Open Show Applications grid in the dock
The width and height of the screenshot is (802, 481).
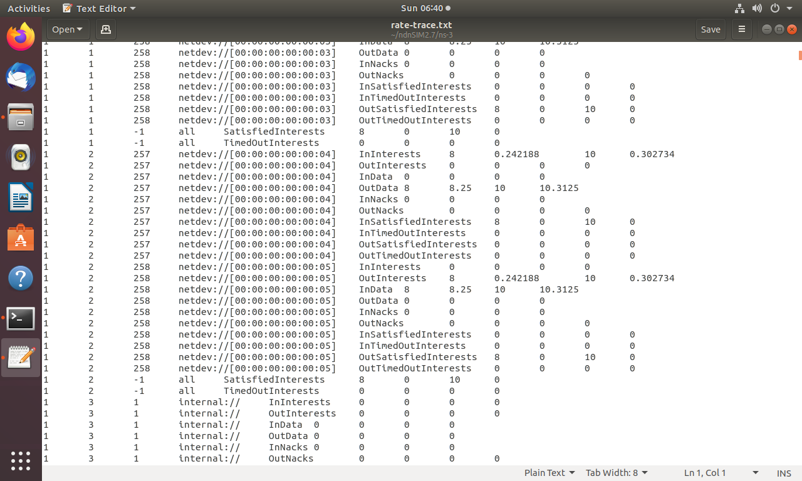21,461
